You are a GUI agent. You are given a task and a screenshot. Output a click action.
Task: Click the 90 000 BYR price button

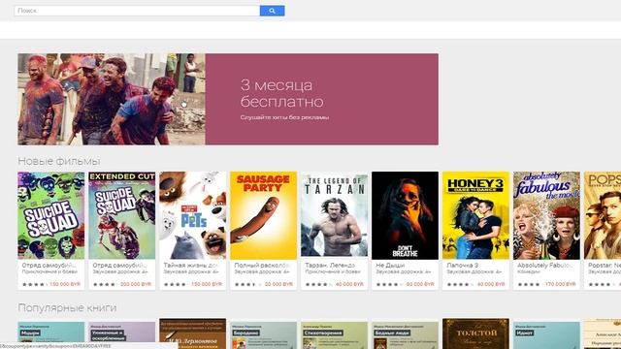(420, 284)
